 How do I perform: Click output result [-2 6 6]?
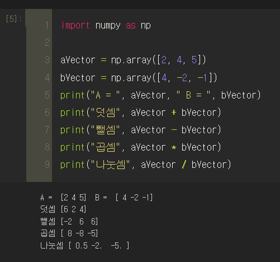point(79,222)
